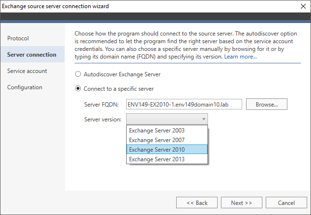Click the Browse... button

pos(267,104)
